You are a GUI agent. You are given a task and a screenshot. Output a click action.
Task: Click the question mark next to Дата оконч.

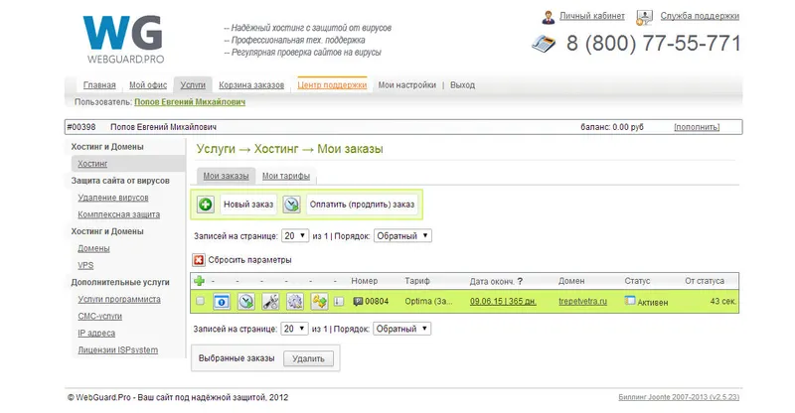520,281
